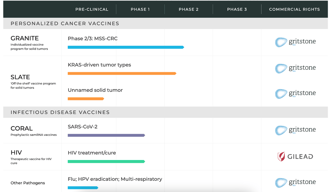Click the green HIV treatment/cure progress bar
329x192 pixels.
tap(106, 162)
